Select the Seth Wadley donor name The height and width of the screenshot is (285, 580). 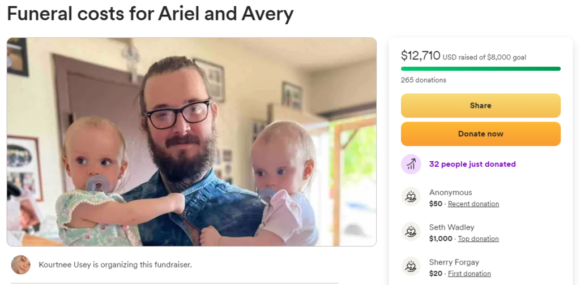coord(451,227)
